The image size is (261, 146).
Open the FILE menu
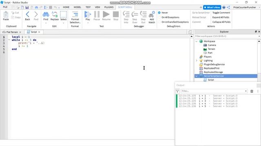click(5, 7)
